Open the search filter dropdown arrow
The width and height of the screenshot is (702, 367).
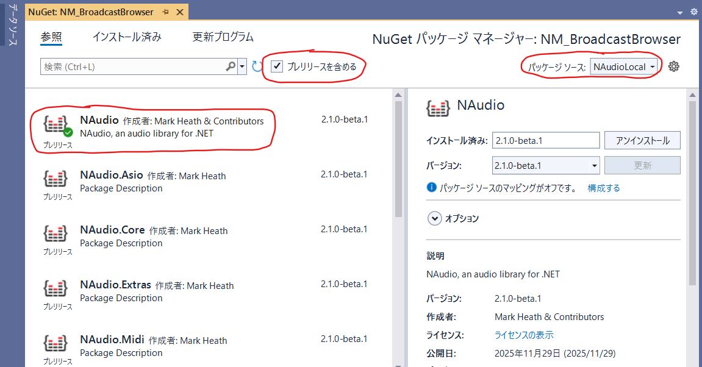tap(242, 65)
